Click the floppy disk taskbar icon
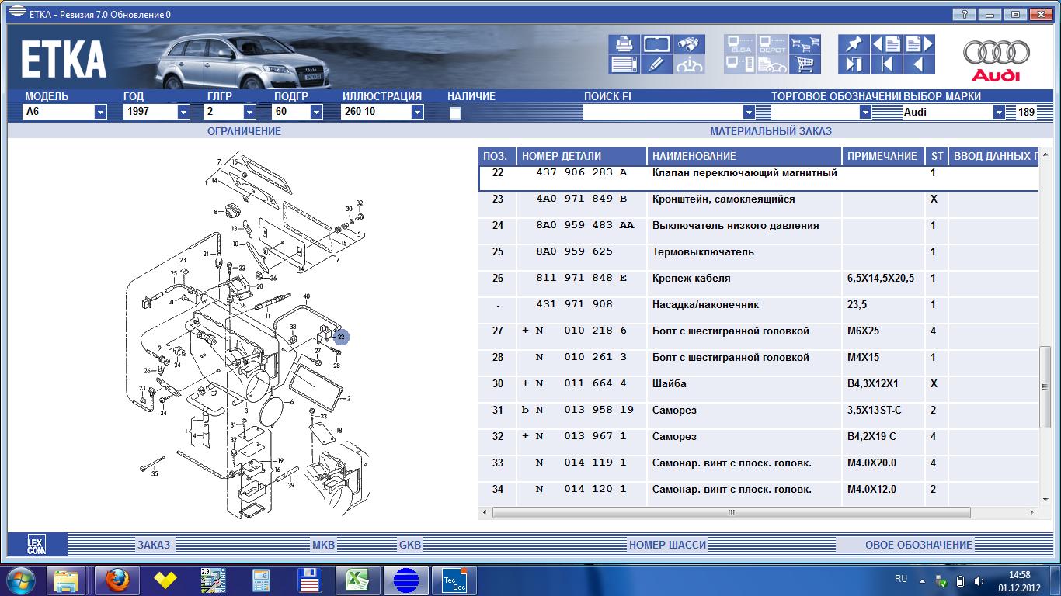 pyautogui.click(x=309, y=580)
